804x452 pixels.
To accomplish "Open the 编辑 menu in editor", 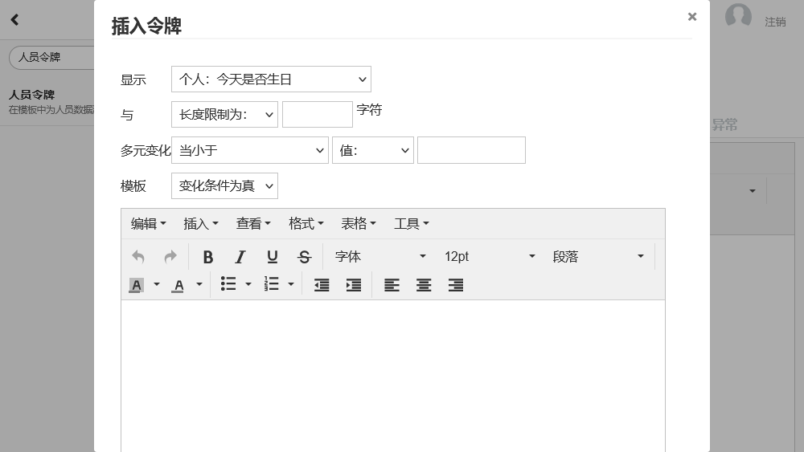I will [x=148, y=224].
